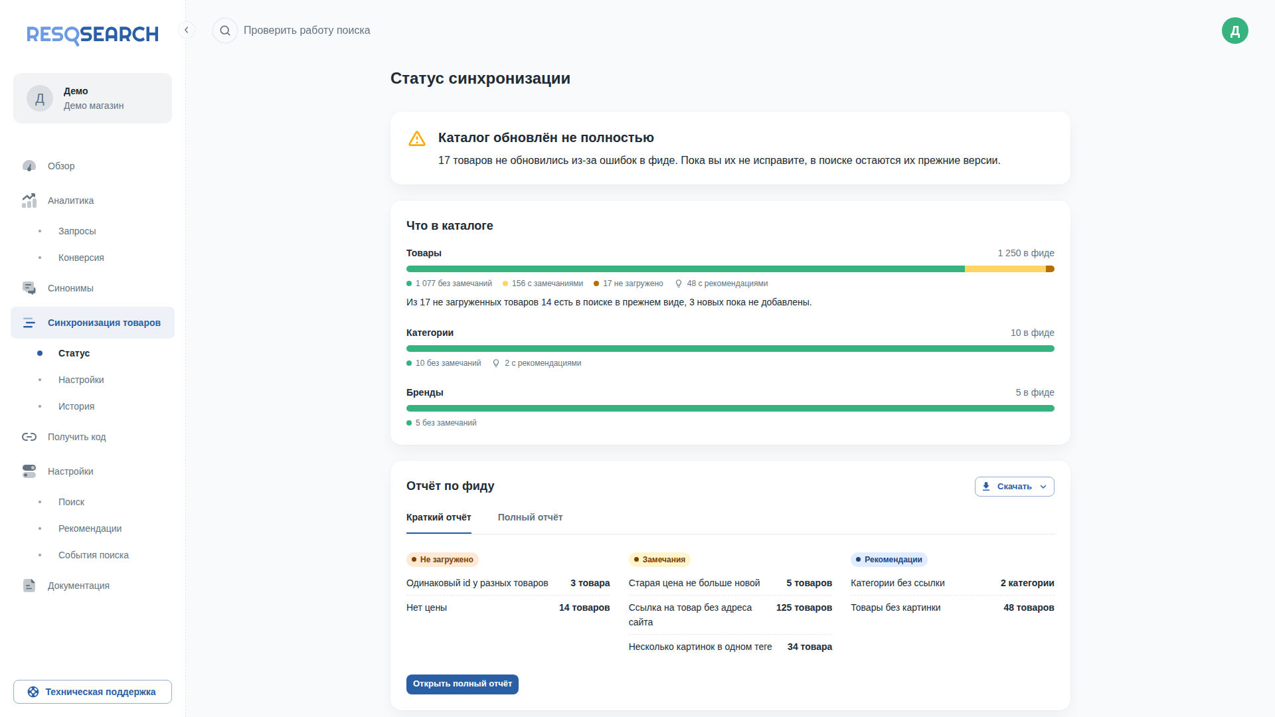Viewport: 1275px width, 717px height.
Task: Click Старая цена не больше новой row
Action: click(x=730, y=583)
